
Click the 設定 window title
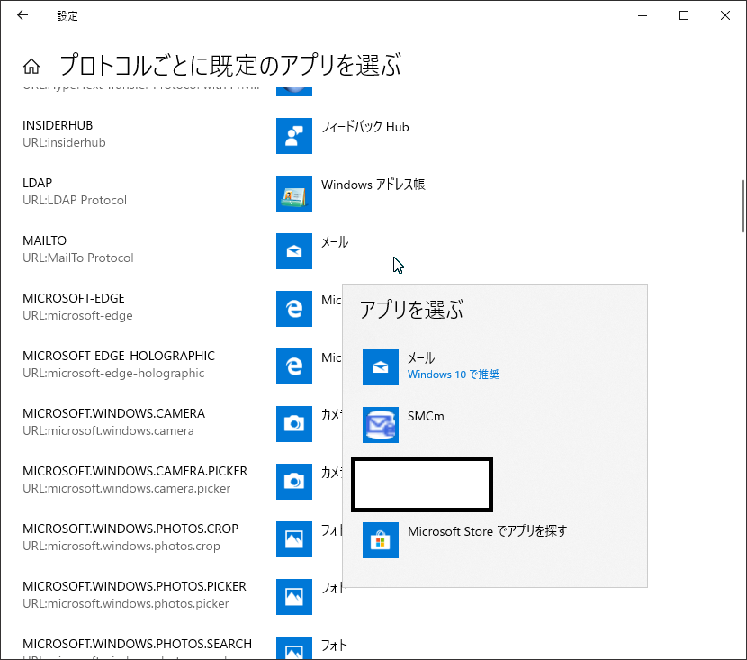point(67,15)
